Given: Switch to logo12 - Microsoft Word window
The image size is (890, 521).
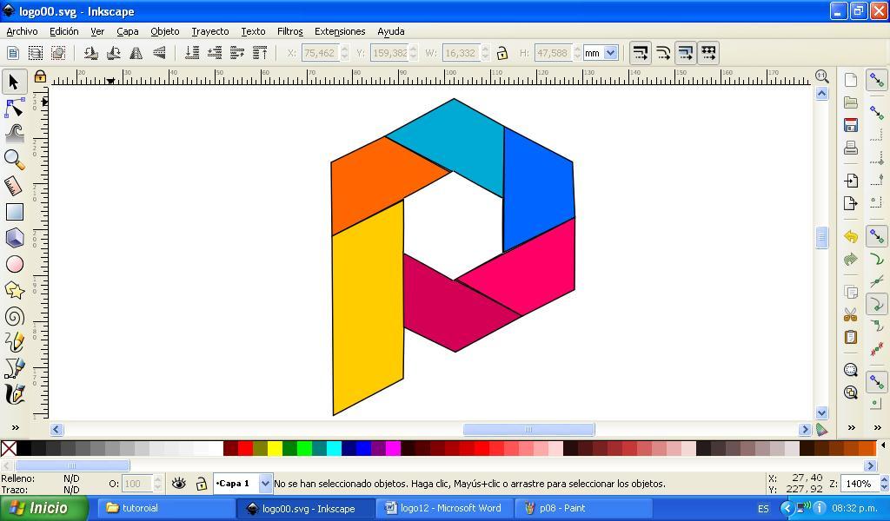Looking at the screenshot, I should [x=444, y=508].
